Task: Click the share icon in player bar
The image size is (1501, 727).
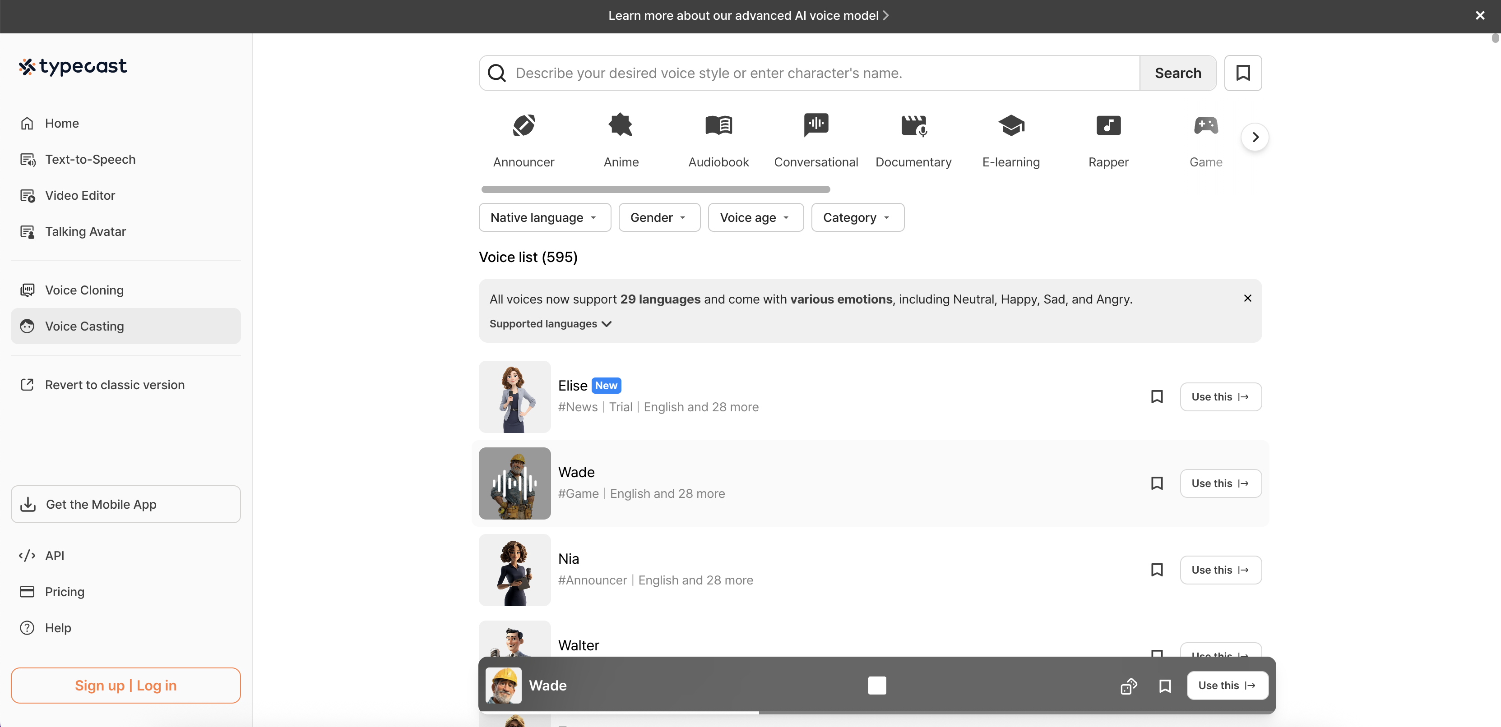Action: [x=1128, y=686]
